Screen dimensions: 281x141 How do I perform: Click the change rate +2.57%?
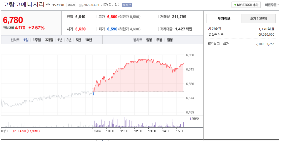pyautogui.click(x=36, y=28)
